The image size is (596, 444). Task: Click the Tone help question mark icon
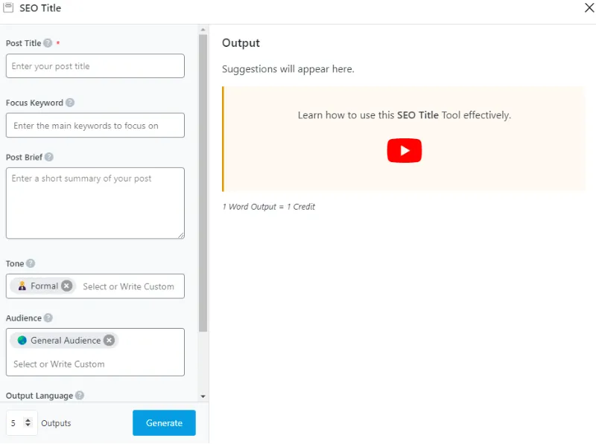click(x=31, y=263)
